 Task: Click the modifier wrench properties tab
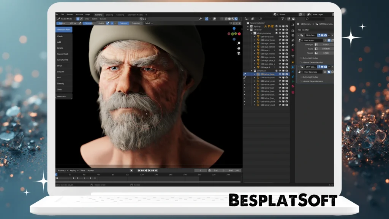(293, 68)
